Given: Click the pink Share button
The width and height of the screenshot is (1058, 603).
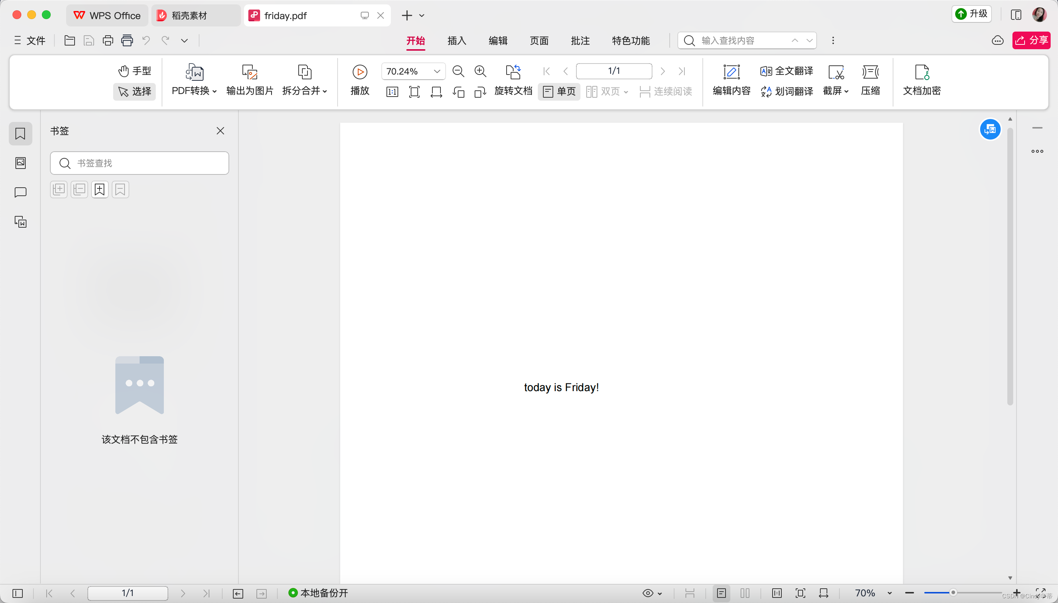Looking at the screenshot, I should pyautogui.click(x=1031, y=41).
